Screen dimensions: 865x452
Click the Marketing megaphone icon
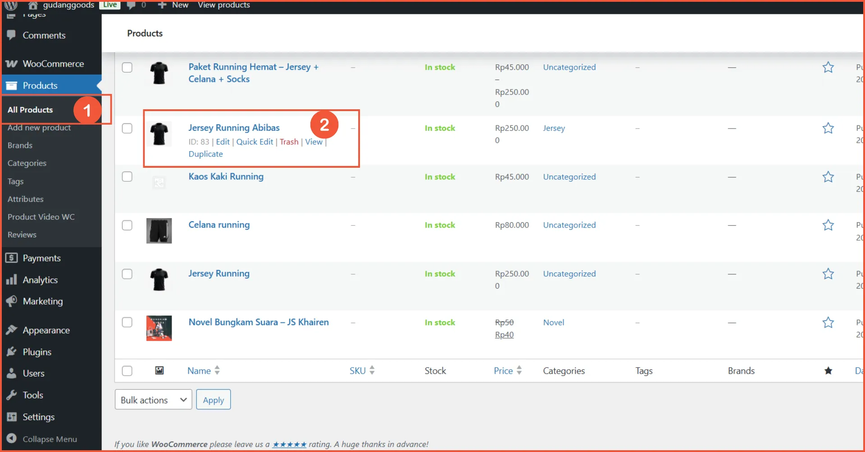[12, 301]
